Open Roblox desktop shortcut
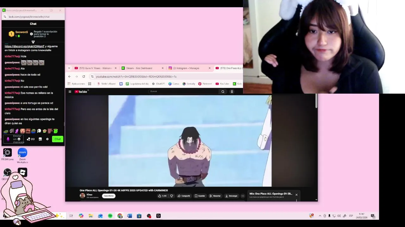This screenshot has height=227, width=405. 22,172
